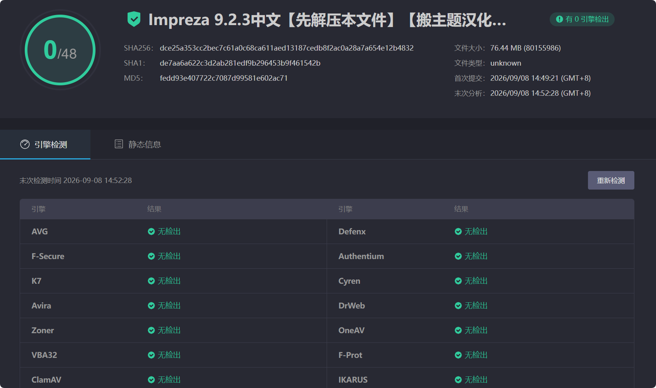
Task: Click the AVG engine name
Action: pos(40,232)
